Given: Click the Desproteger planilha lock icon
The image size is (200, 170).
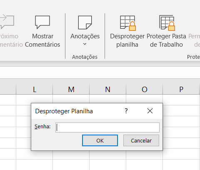Looking at the screenshot, I should [128, 23].
